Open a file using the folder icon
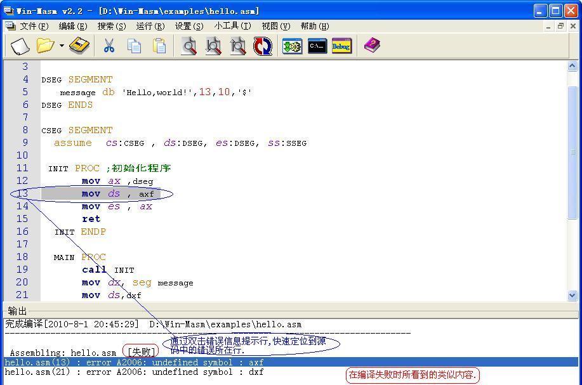 [x=45, y=46]
